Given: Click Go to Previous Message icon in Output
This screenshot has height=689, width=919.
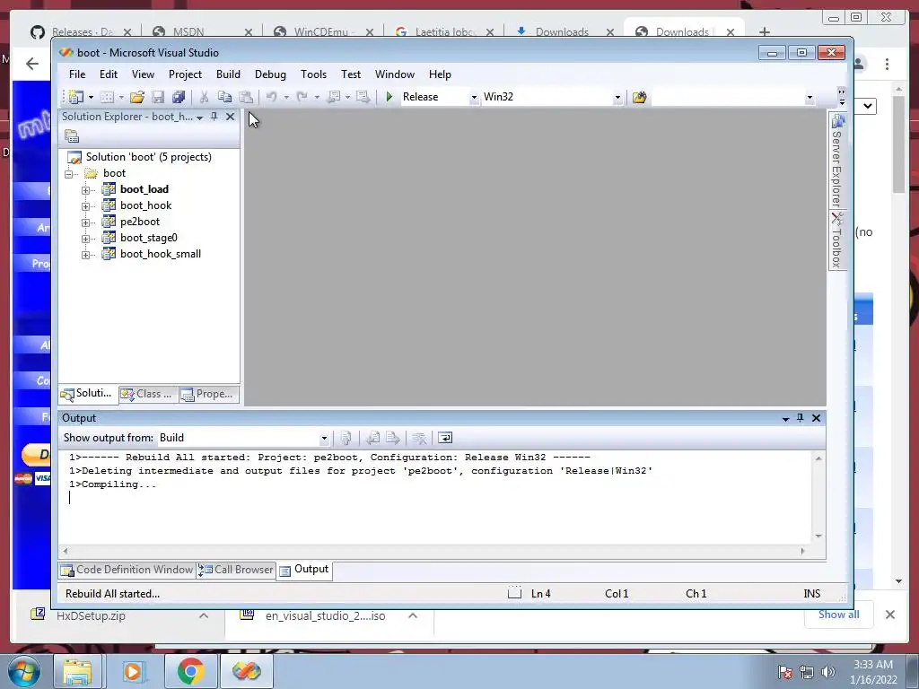Looking at the screenshot, I should pyautogui.click(x=372, y=438).
